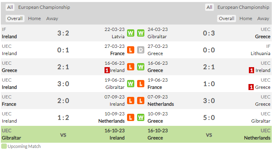Click the grey D draw icon for Greece vs Lithuania
273x158 pixels.
(141, 50)
